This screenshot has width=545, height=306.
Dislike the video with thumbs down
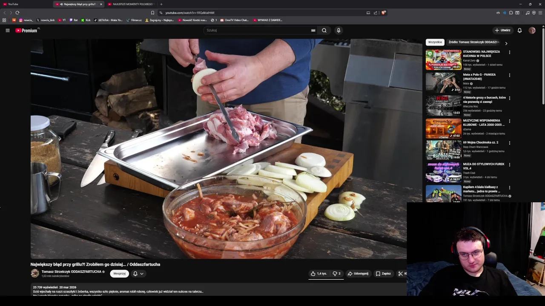point(336,274)
